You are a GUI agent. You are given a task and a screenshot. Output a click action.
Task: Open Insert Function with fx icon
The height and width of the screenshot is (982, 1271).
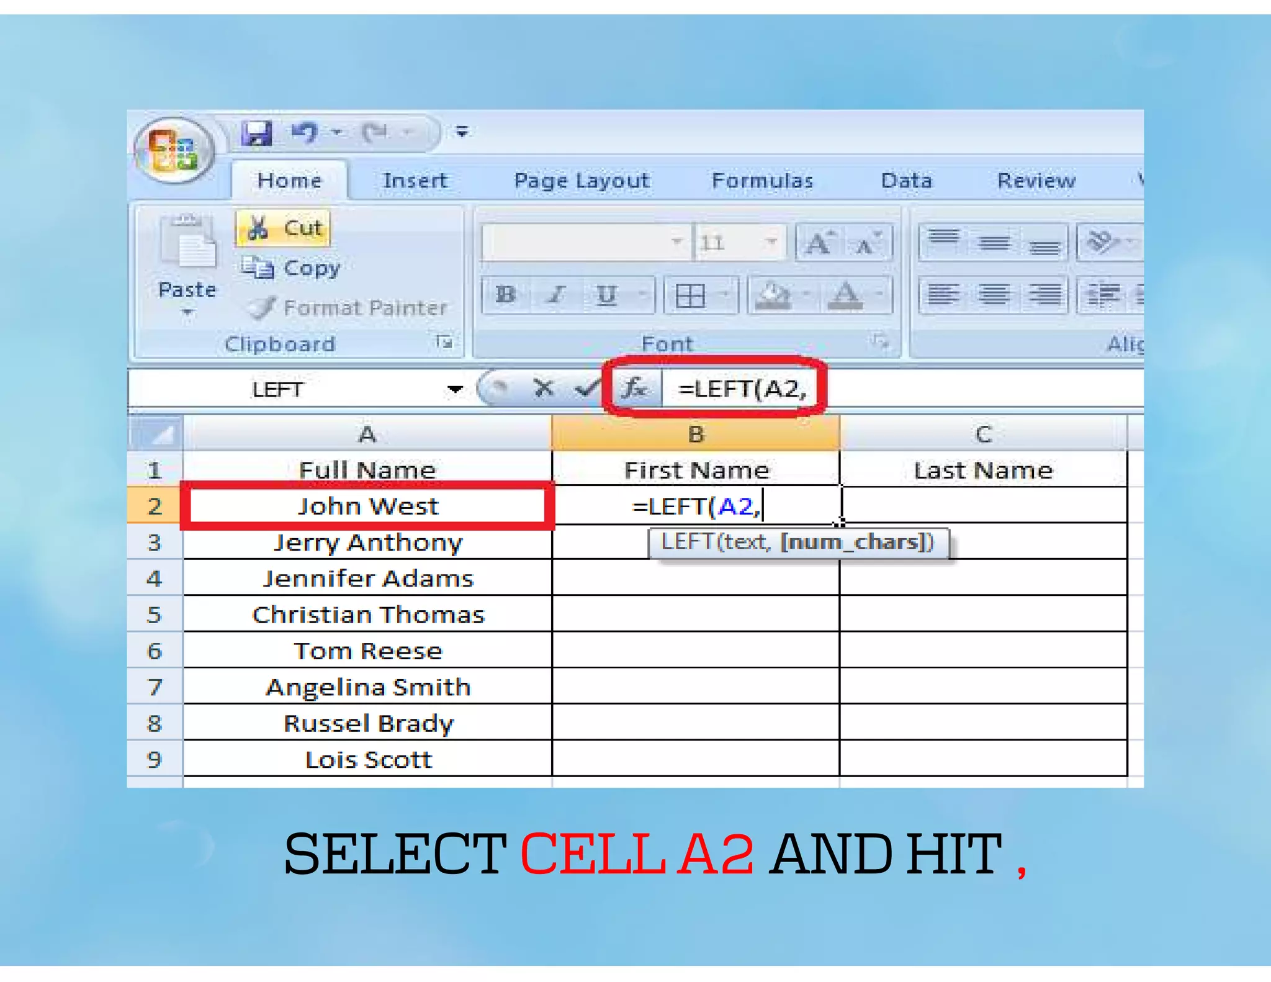coord(635,389)
